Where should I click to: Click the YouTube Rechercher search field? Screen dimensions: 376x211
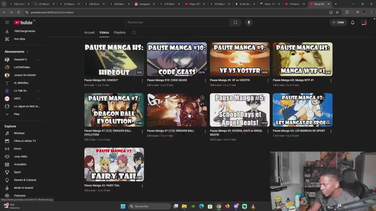[x=177, y=22]
